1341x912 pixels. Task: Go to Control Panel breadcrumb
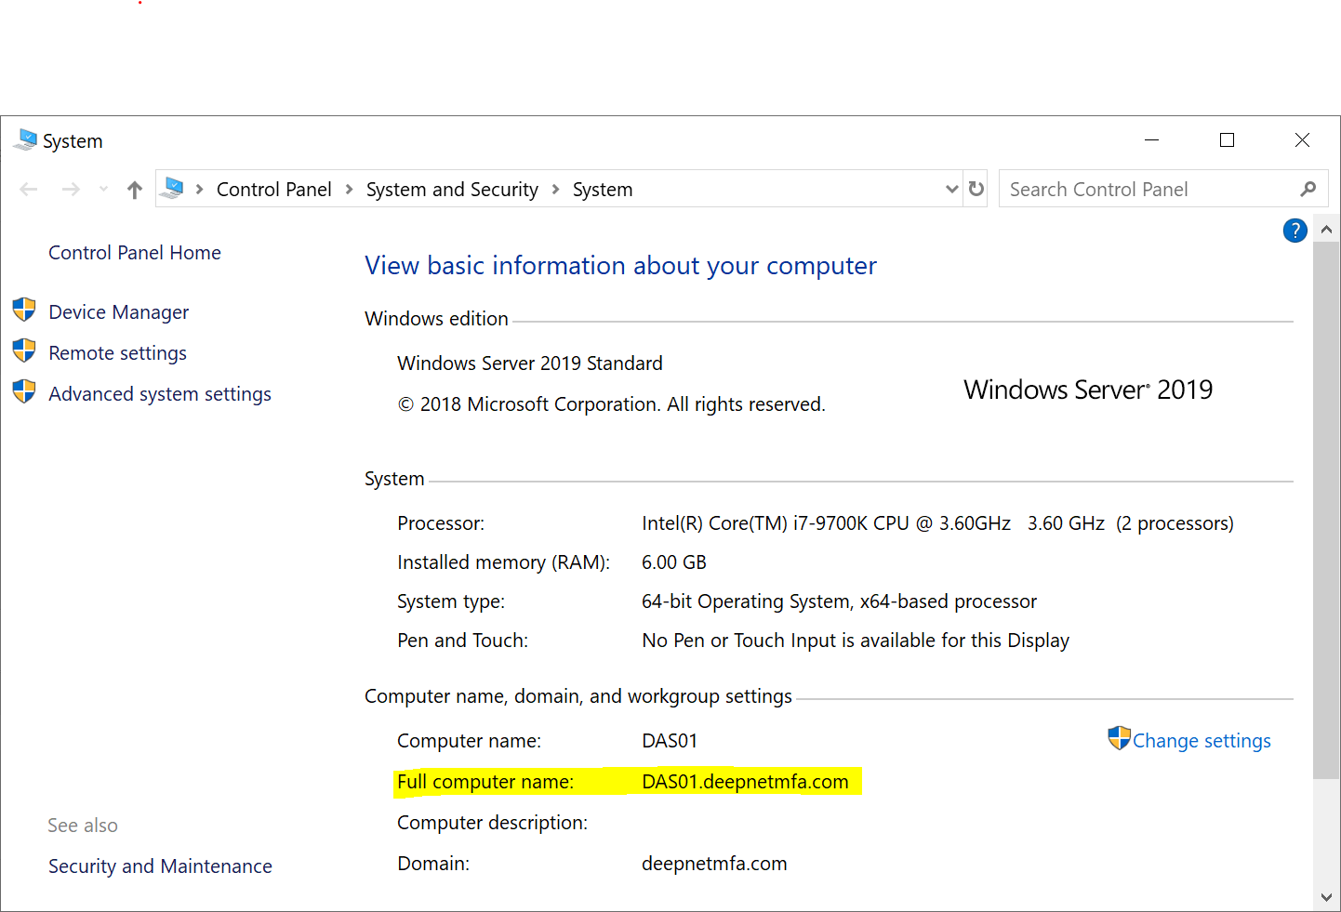(273, 190)
